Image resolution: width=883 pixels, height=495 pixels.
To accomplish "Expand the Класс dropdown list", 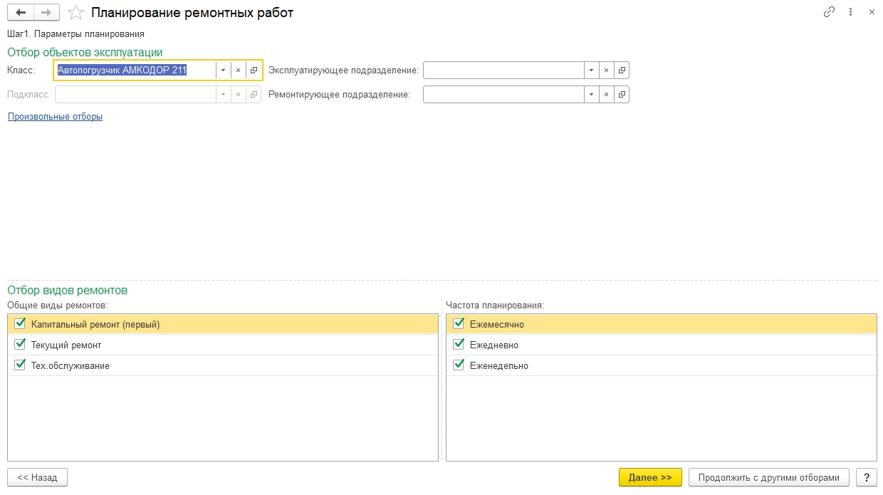I will pos(223,71).
